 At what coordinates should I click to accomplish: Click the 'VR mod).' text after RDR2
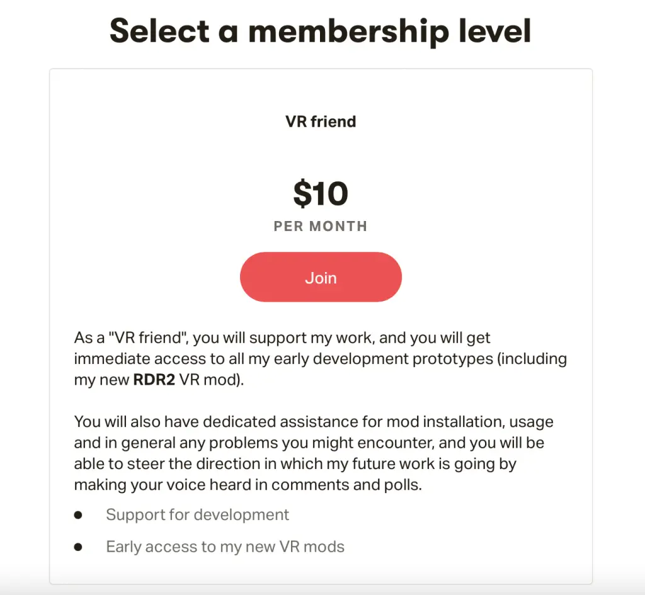tap(212, 380)
